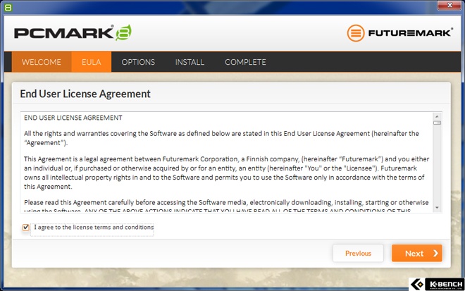Go to the WELCOME step tab
Viewport: 465px width, 291px height.
(x=42, y=62)
